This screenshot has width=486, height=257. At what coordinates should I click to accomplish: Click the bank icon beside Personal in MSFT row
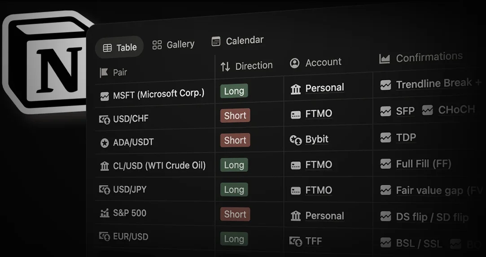pos(296,90)
